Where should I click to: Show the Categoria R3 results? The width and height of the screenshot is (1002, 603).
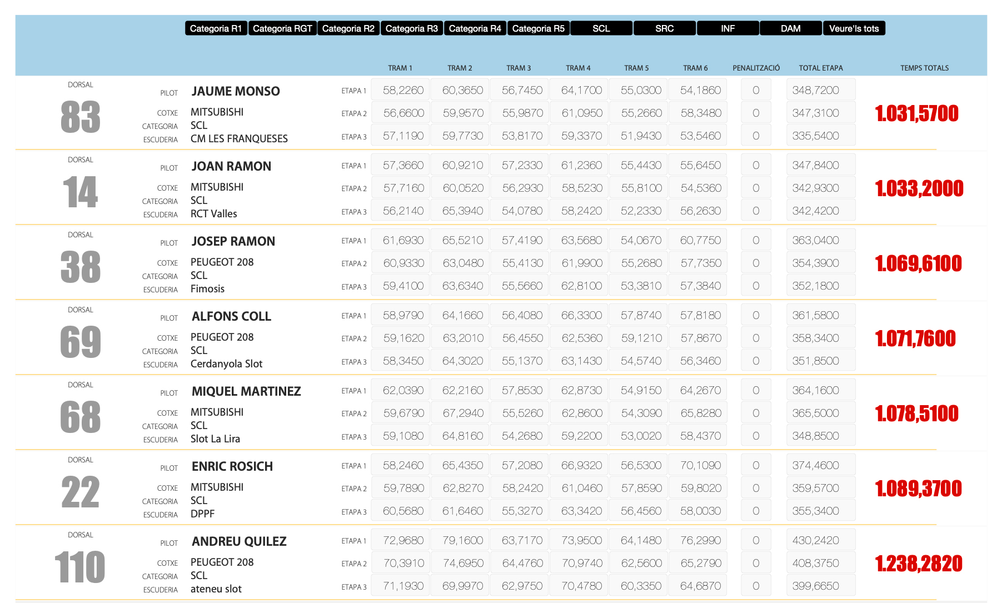[x=412, y=28]
